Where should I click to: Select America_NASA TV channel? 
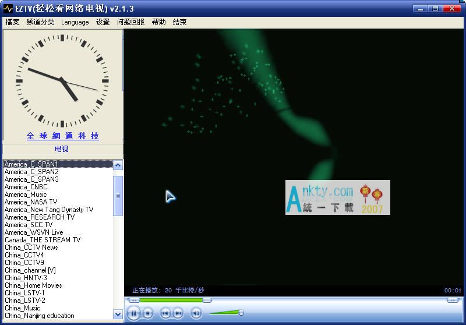pos(31,202)
